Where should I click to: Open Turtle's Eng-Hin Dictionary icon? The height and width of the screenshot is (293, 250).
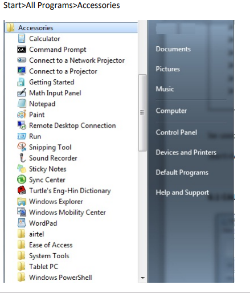point(22,190)
